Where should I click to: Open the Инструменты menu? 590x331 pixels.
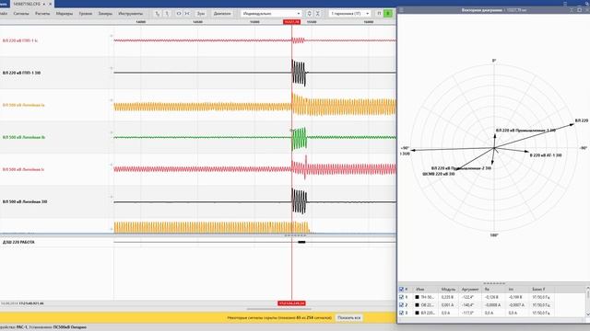[x=130, y=14]
